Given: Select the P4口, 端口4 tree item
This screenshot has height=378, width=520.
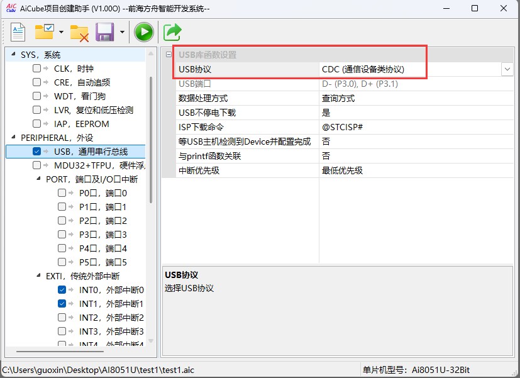Looking at the screenshot, I should tap(103, 248).
